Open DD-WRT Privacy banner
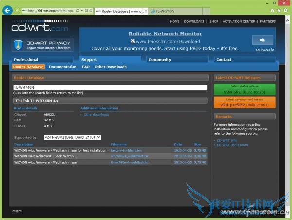 43,45
